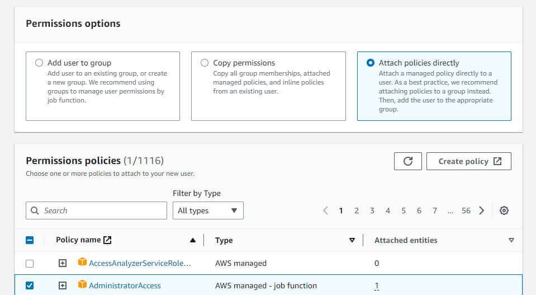Click the search magnifier icon
536x295 pixels.
point(35,210)
